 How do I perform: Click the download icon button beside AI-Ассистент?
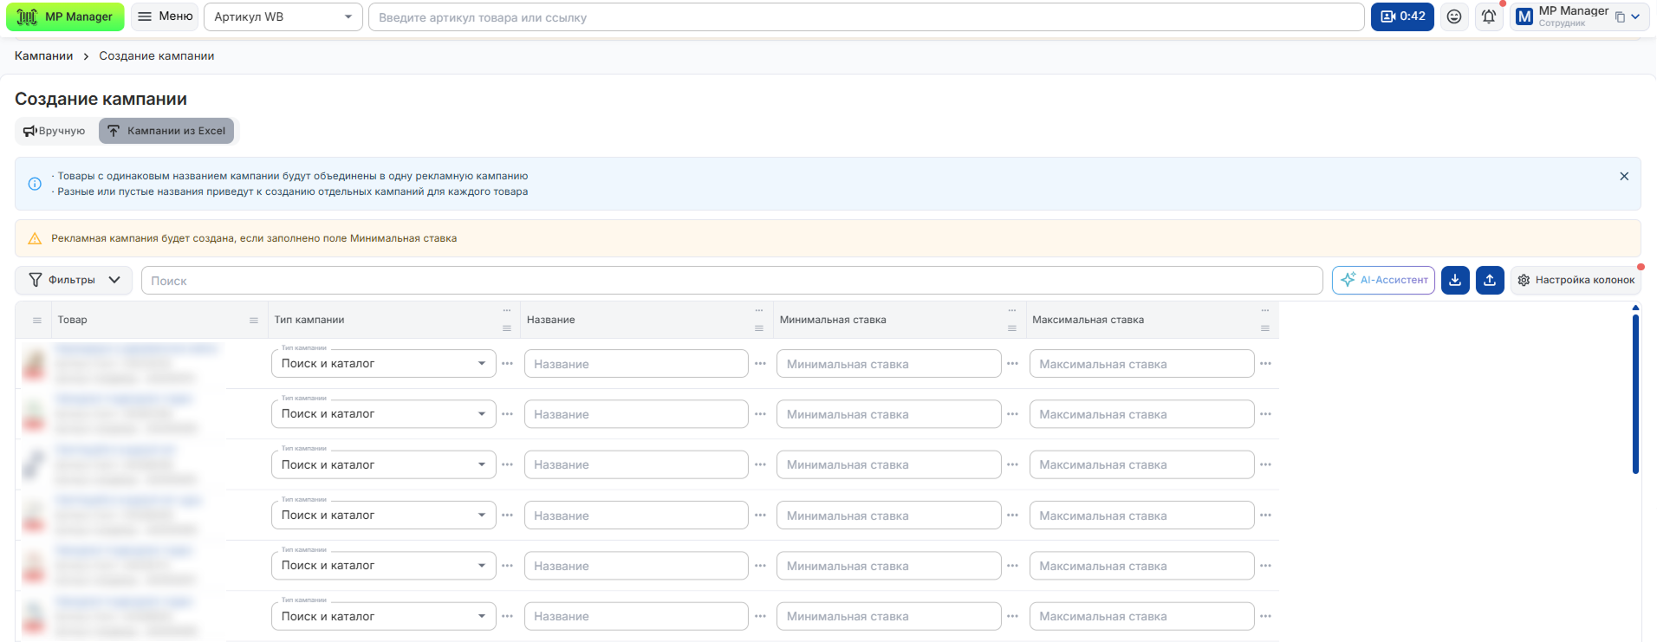[1455, 280]
